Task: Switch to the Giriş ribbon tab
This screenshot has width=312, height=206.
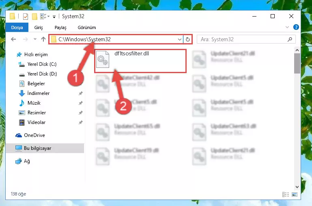Action: click(39, 27)
